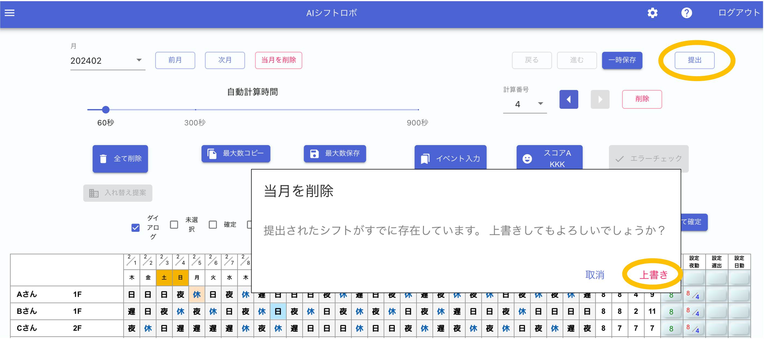
Task: Toggle the 確定 checkbox
Action: pos(213,225)
